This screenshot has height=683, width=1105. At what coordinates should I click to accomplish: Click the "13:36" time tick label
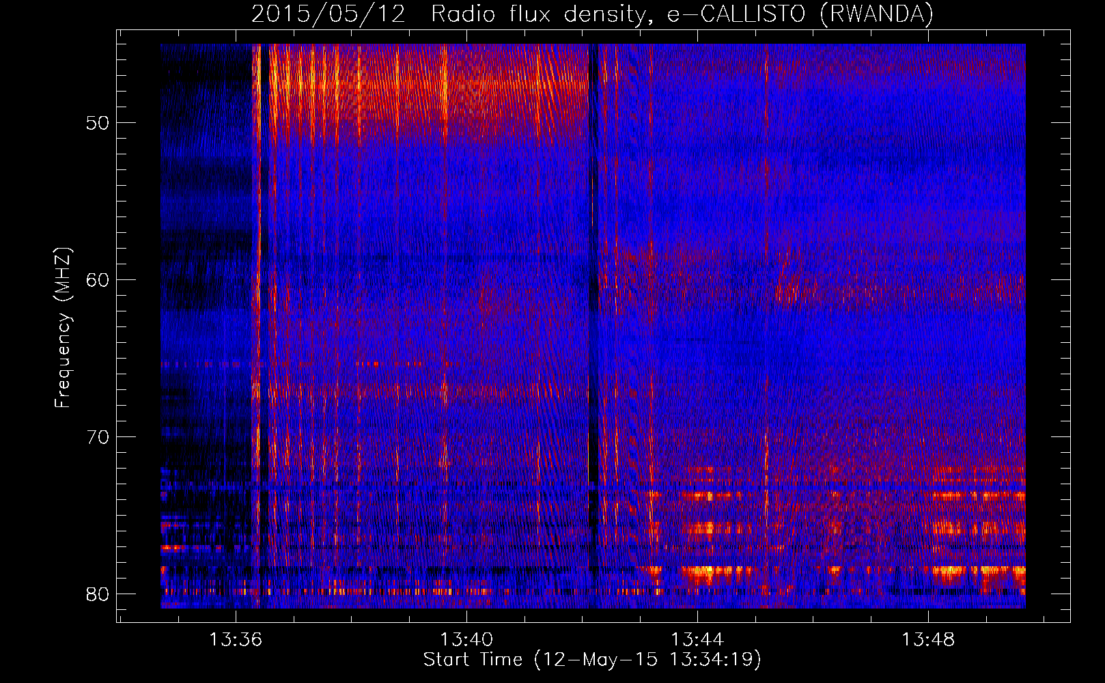coord(236,640)
